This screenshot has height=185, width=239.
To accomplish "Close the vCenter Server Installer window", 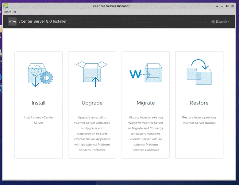I will 233,6.
